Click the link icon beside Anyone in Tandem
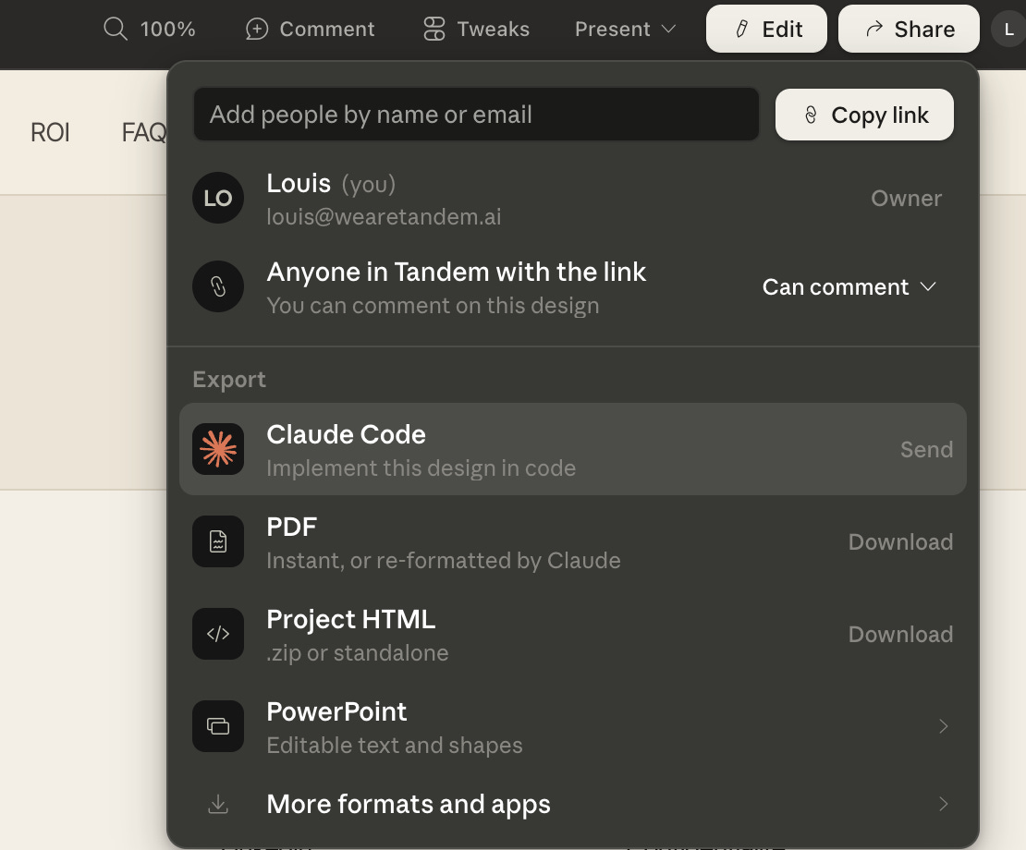1026x850 pixels. click(218, 286)
